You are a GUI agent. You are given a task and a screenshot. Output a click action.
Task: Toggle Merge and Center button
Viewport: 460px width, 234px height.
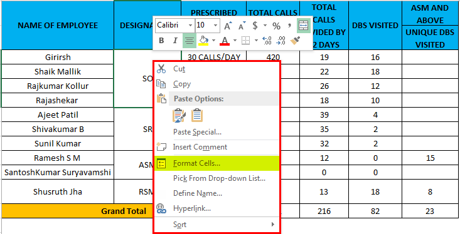302,26
